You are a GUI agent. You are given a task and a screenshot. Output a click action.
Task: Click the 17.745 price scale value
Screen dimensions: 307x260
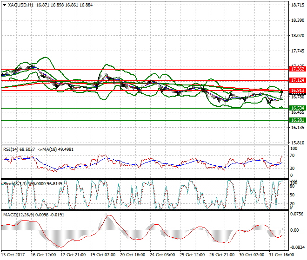[298, 51]
